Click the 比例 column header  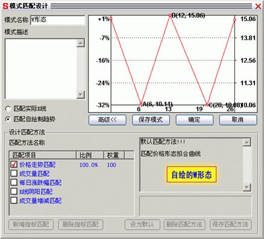[x=90, y=155]
